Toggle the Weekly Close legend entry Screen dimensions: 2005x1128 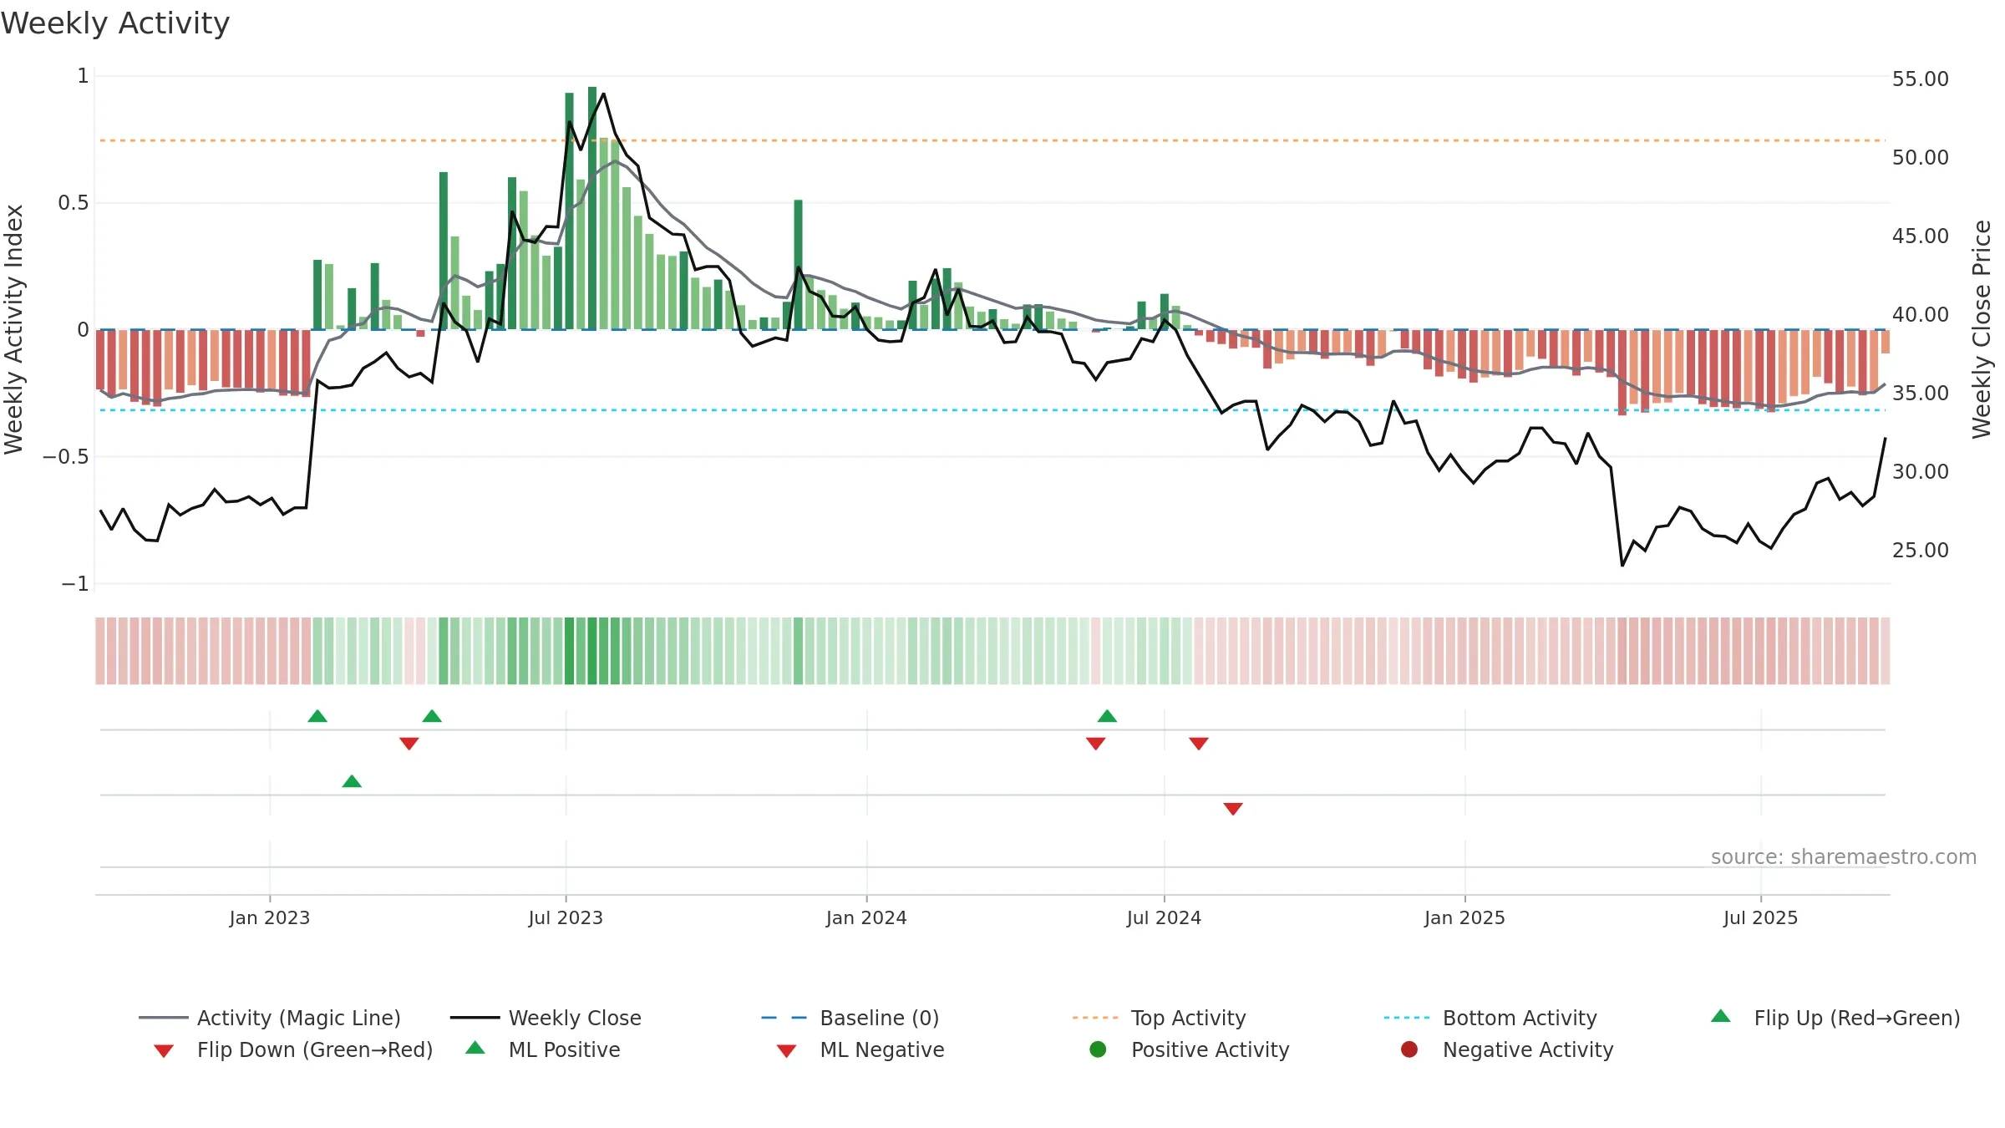point(546,1018)
